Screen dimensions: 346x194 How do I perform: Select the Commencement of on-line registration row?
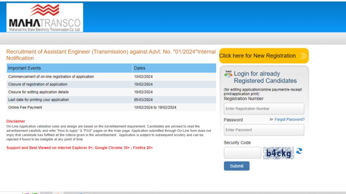point(51,77)
